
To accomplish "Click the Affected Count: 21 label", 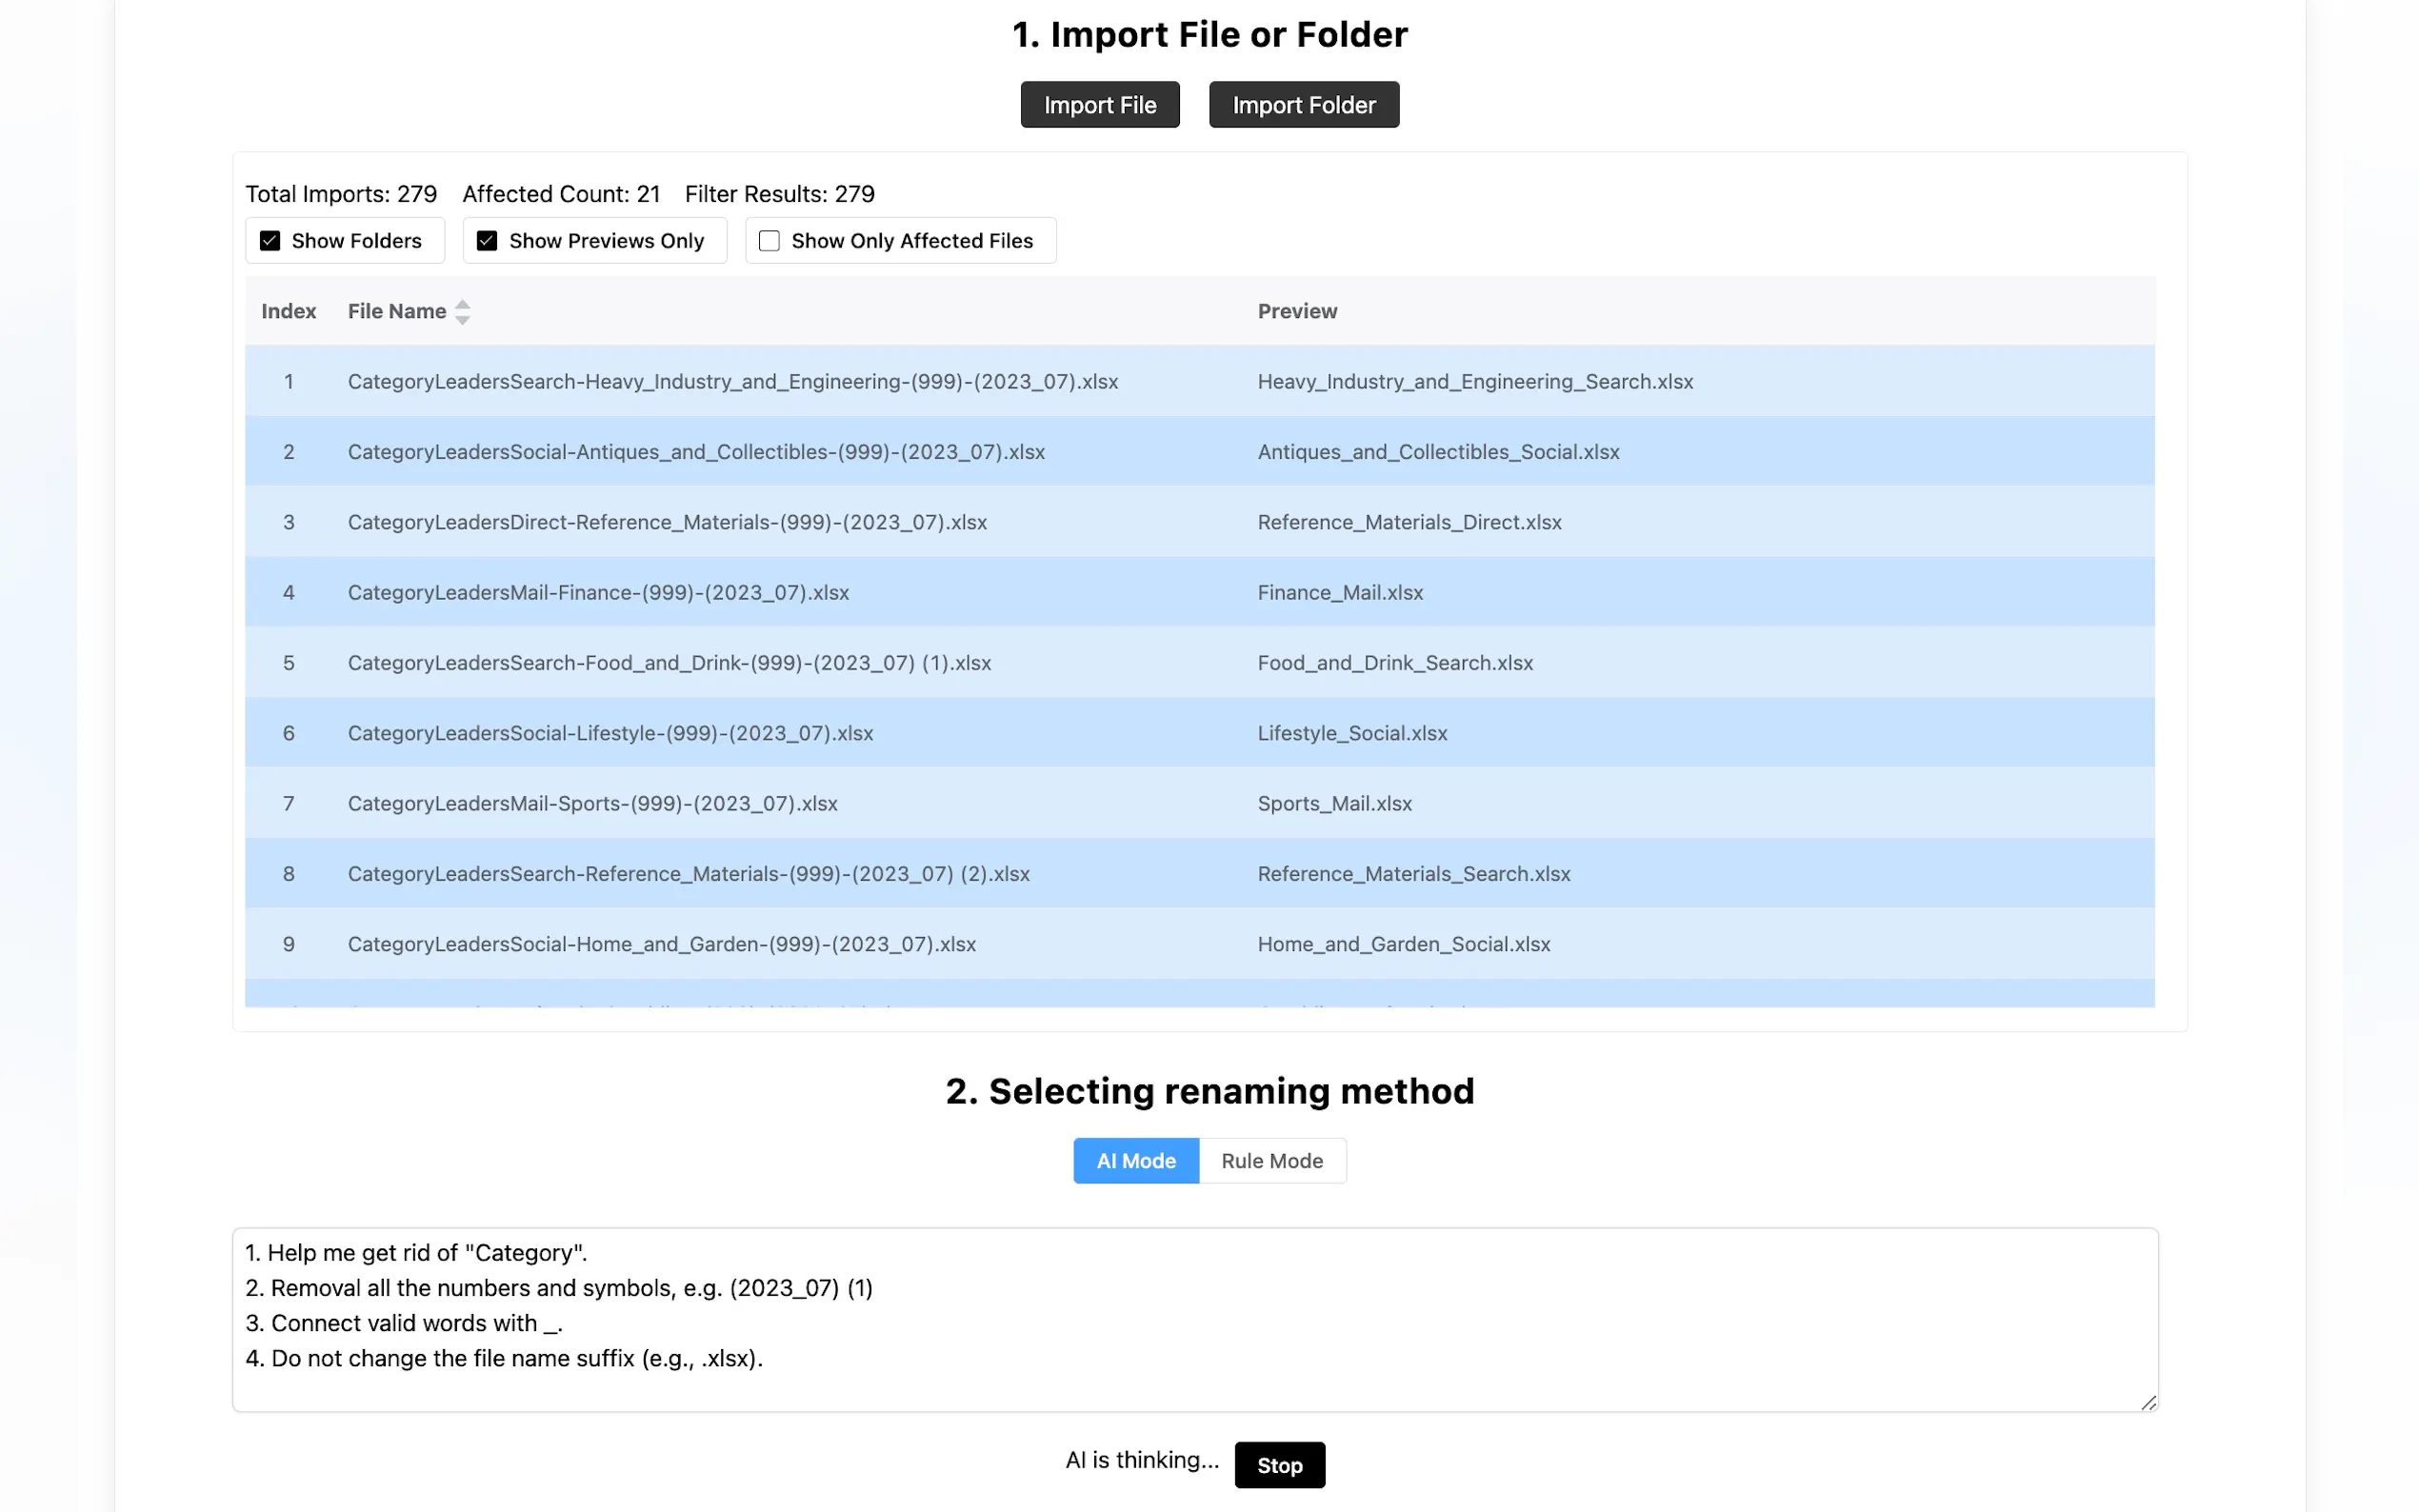I will point(561,193).
